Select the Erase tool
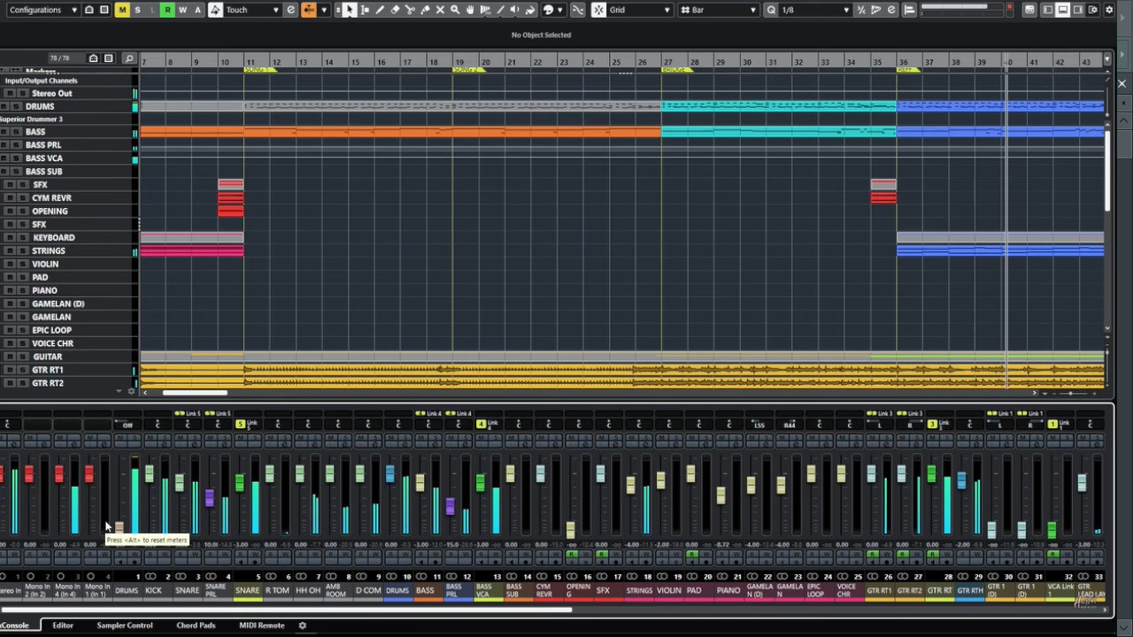The height and width of the screenshot is (637, 1133). pyautogui.click(x=395, y=10)
